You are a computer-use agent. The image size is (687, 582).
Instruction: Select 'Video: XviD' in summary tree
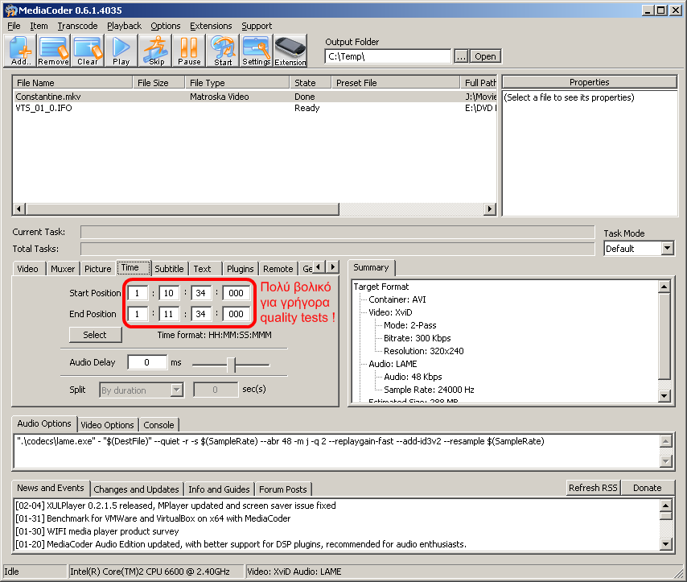(x=390, y=312)
